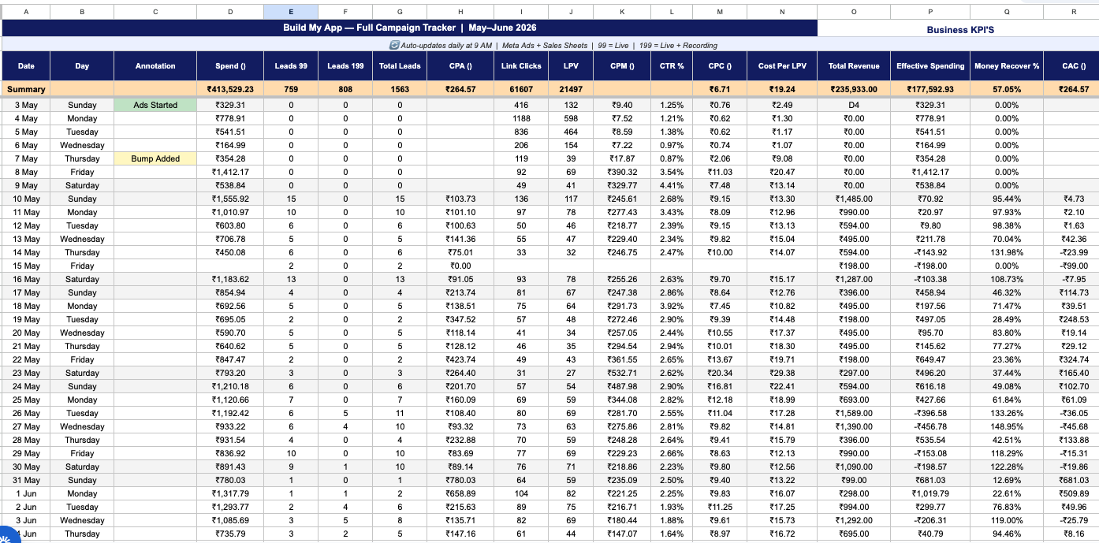The width and height of the screenshot is (1099, 543).
Task: Click summary CPC value ₹6.71
Action: (x=720, y=89)
